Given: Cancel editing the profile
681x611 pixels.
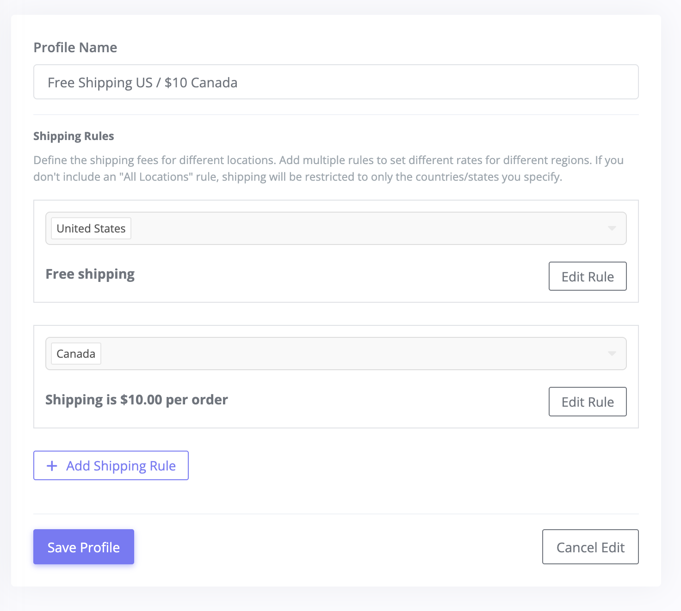Looking at the screenshot, I should [x=590, y=547].
